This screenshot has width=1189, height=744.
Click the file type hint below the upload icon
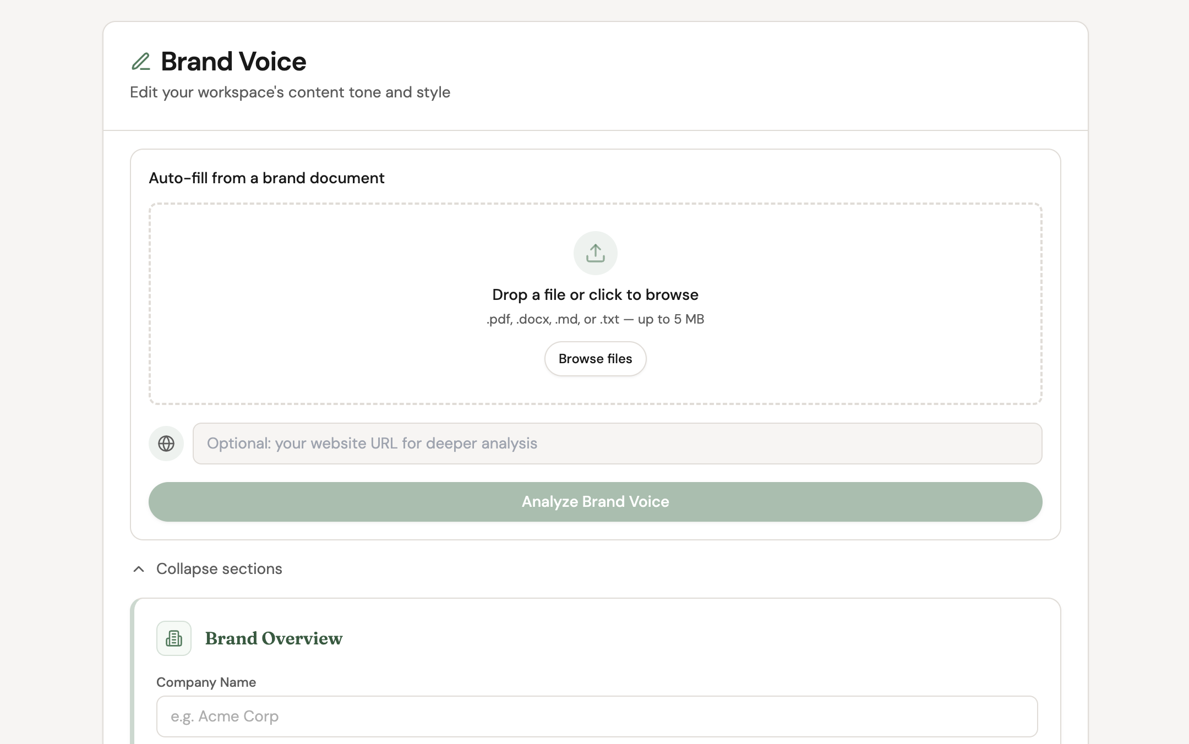pos(595,319)
